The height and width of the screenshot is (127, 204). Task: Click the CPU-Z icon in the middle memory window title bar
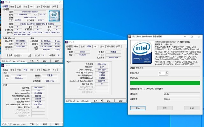[x=66, y=42]
